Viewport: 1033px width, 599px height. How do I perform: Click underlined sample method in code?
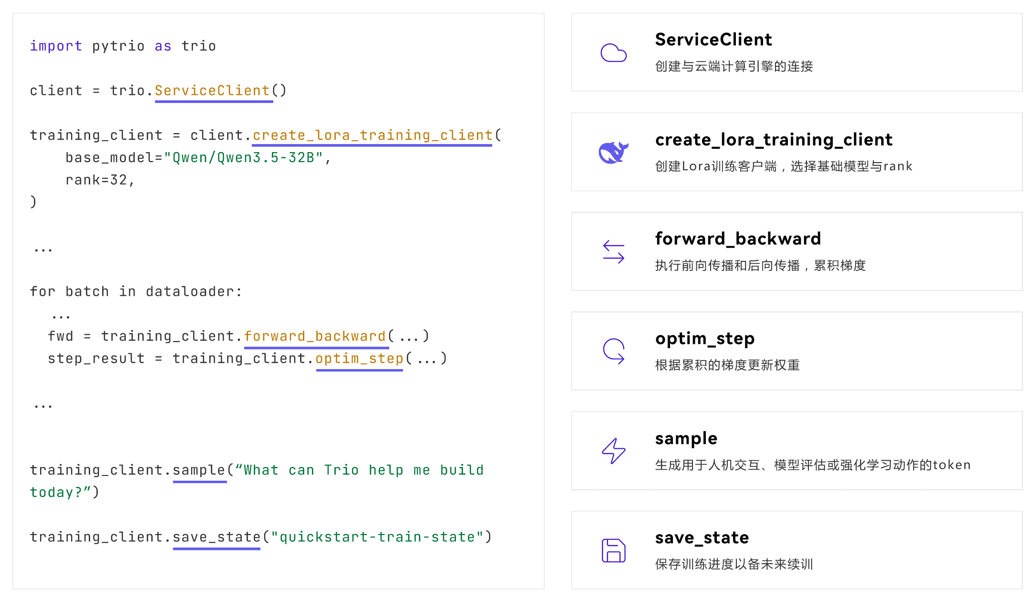pos(199,470)
